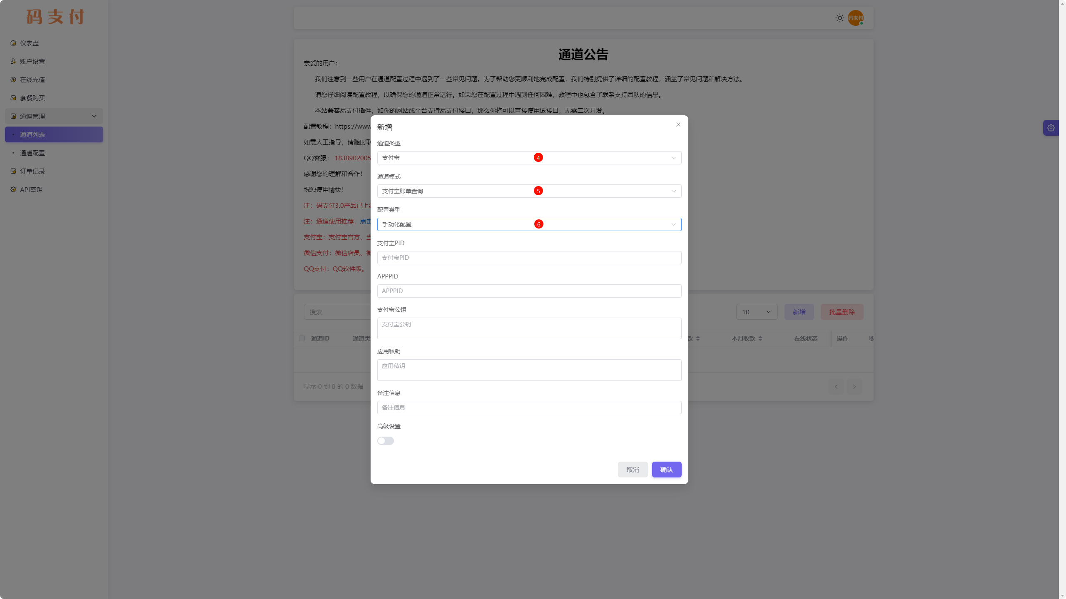Click the 在线充值 coin icon
The image size is (1066, 599).
13,80
